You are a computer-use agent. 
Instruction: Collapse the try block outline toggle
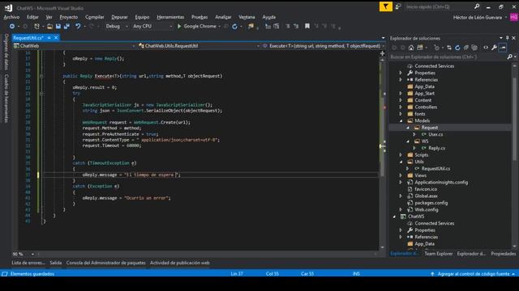pyautogui.click(x=41, y=94)
